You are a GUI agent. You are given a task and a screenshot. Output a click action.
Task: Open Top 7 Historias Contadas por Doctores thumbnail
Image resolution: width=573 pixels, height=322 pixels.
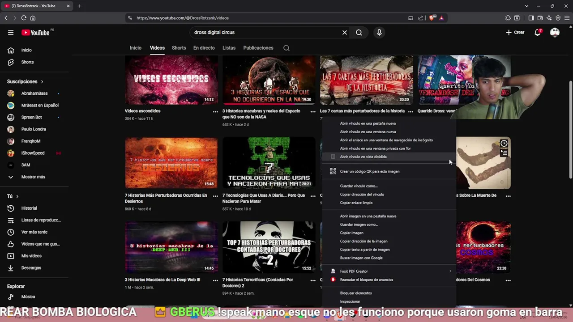(x=269, y=247)
